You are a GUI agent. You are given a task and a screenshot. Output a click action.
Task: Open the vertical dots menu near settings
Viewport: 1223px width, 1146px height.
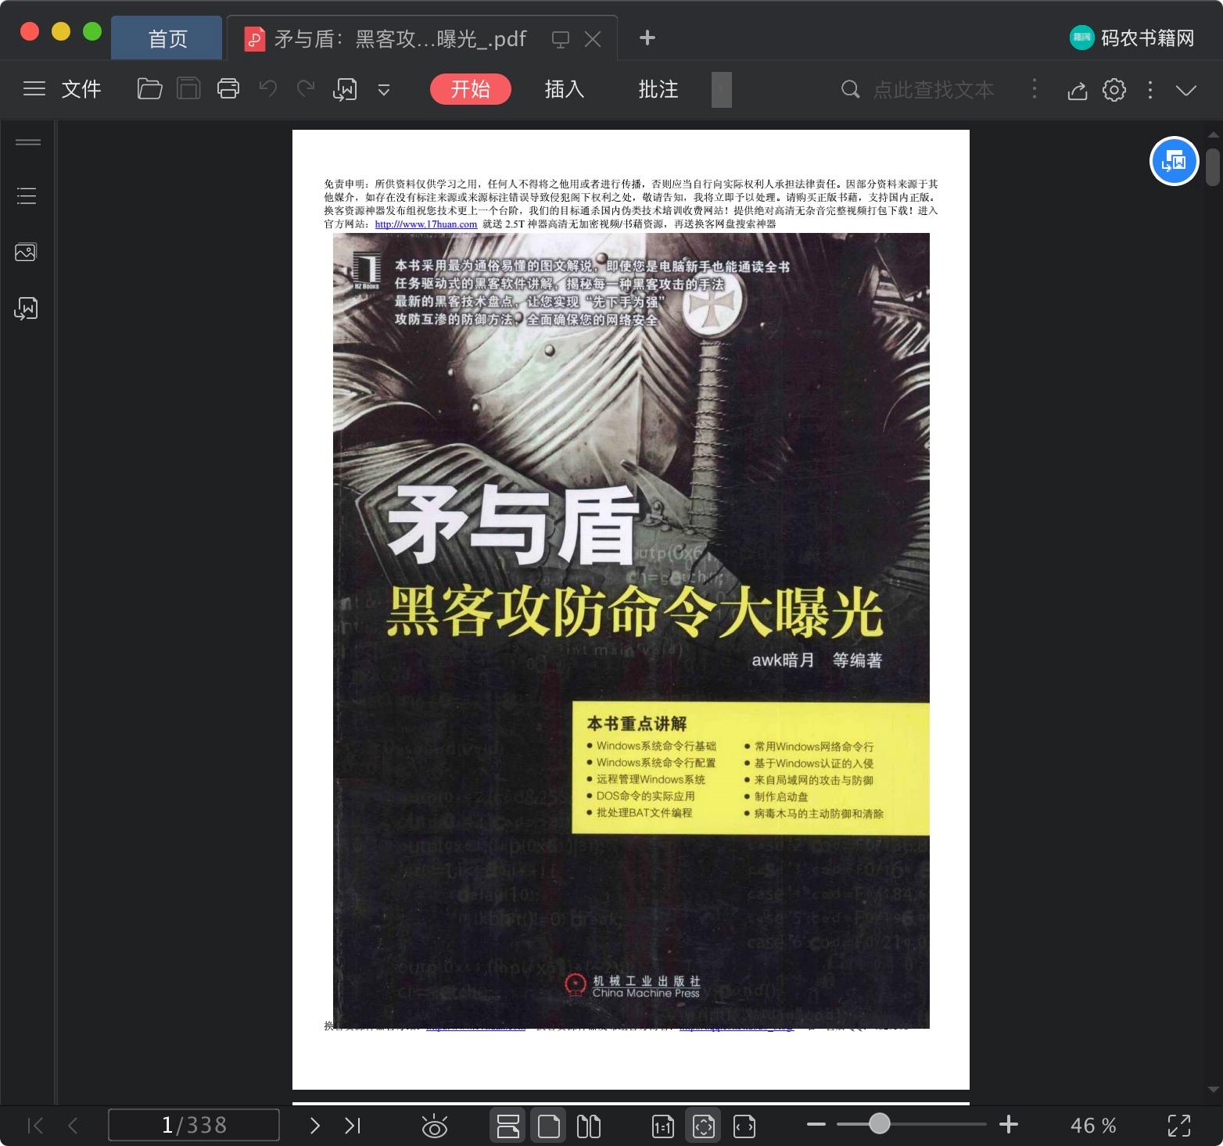pos(1149,90)
